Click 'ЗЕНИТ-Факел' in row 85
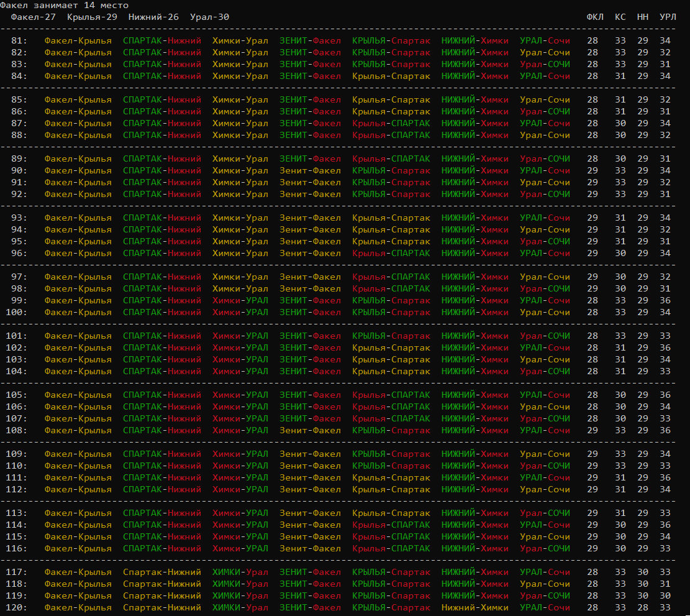Screen dimensions: 690x616 pyautogui.click(x=311, y=101)
